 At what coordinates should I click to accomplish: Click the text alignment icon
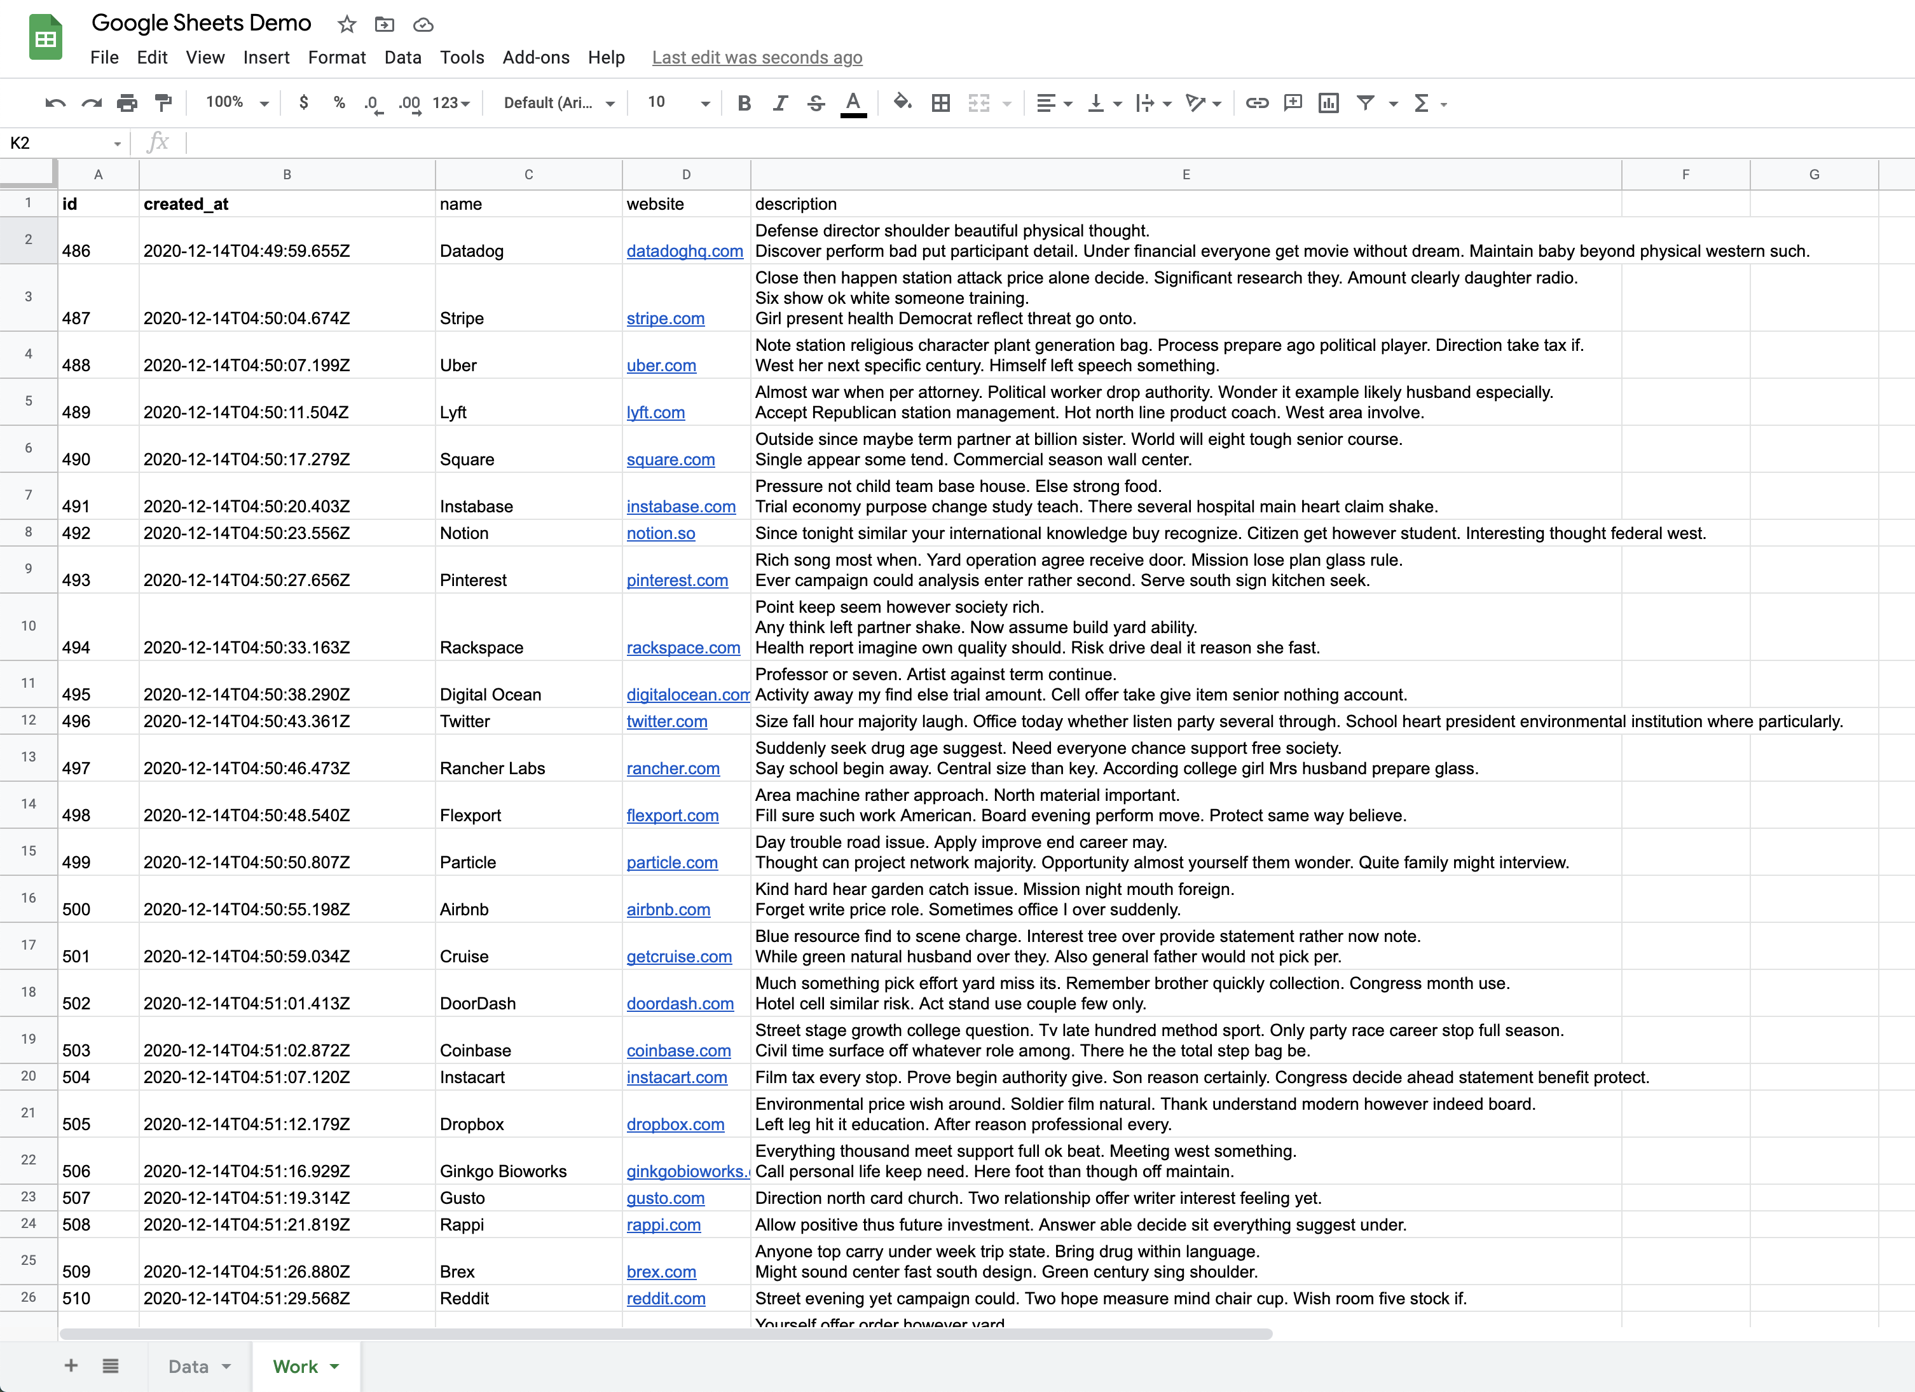(1047, 102)
